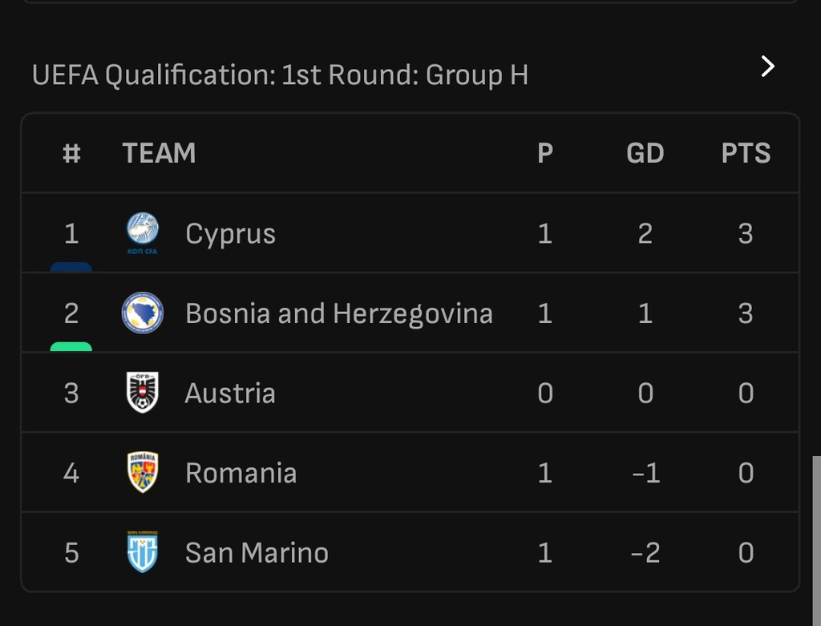Open the Bosnia and Herzegovina team link

pyautogui.click(x=338, y=313)
